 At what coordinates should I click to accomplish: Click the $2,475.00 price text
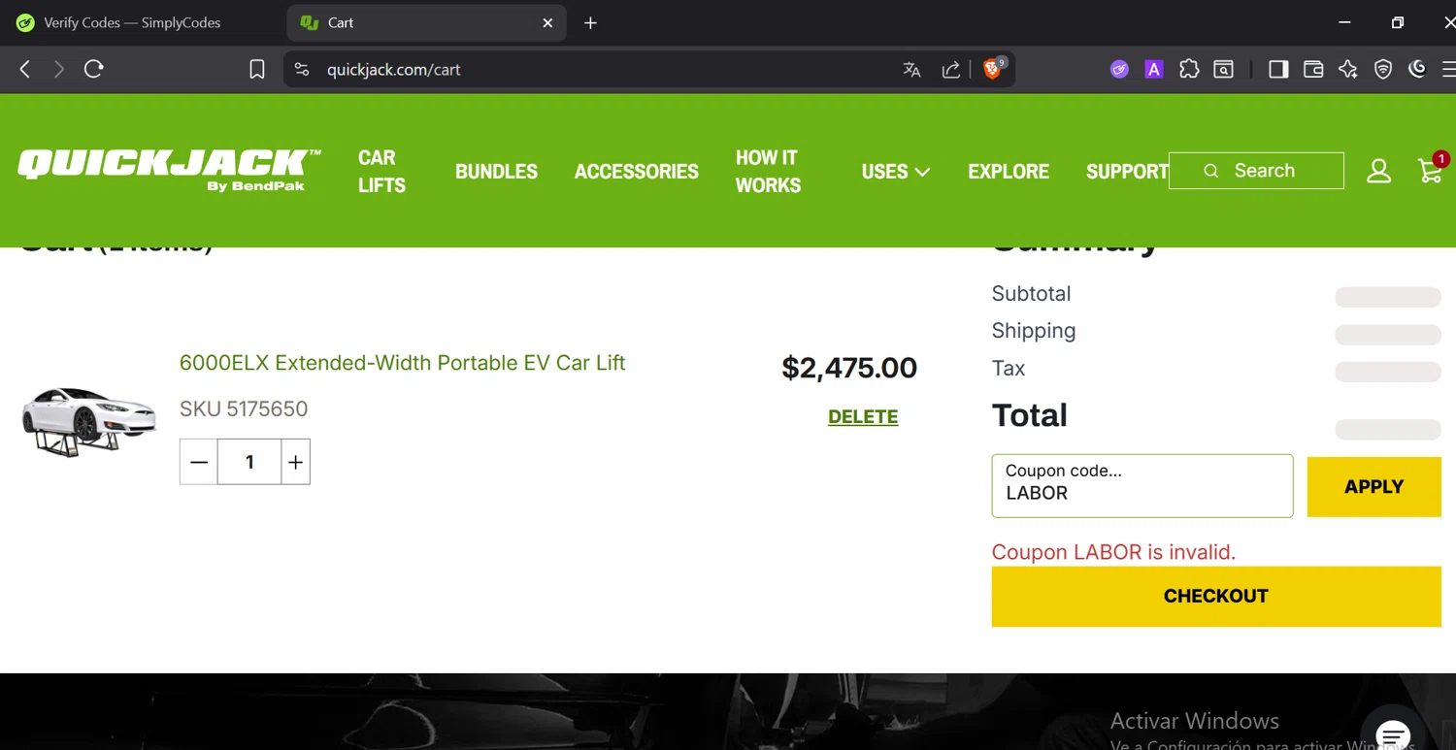(849, 368)
